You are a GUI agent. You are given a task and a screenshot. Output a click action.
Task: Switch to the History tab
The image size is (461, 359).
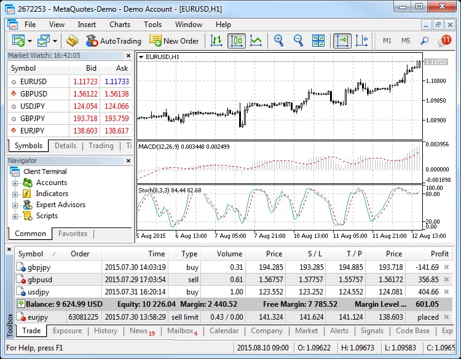[x=106, y=331]
